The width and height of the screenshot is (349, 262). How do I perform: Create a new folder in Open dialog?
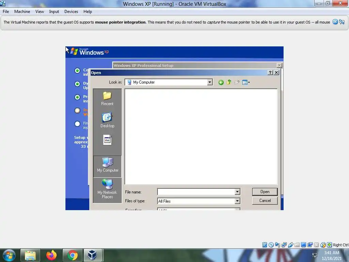tap(237, 83)
